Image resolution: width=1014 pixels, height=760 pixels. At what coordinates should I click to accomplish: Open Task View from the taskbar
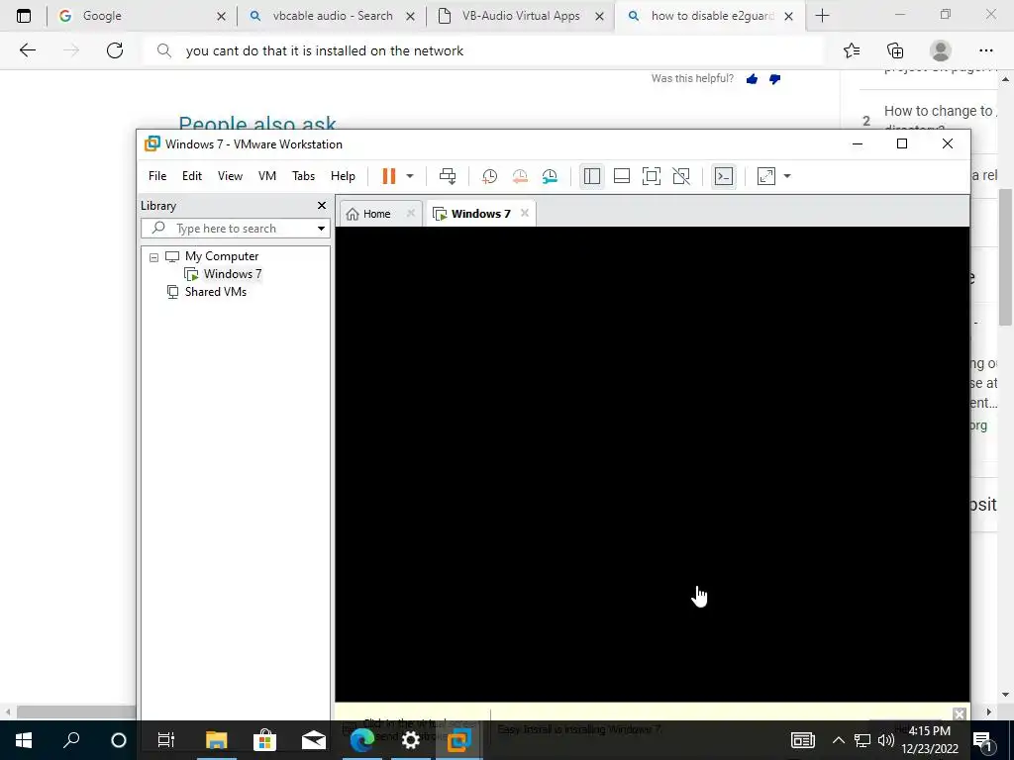coord(166,740)
